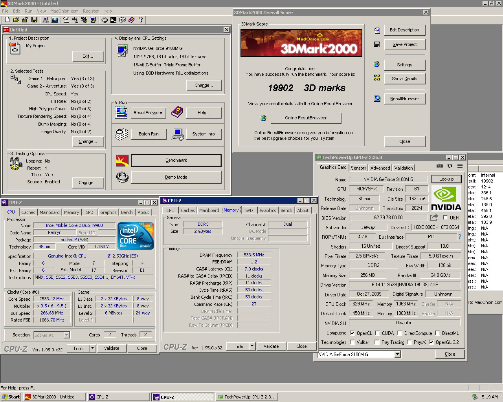Click the Batch Run button
The height and width of the screenshot is (402, 503).
point(149,134)
